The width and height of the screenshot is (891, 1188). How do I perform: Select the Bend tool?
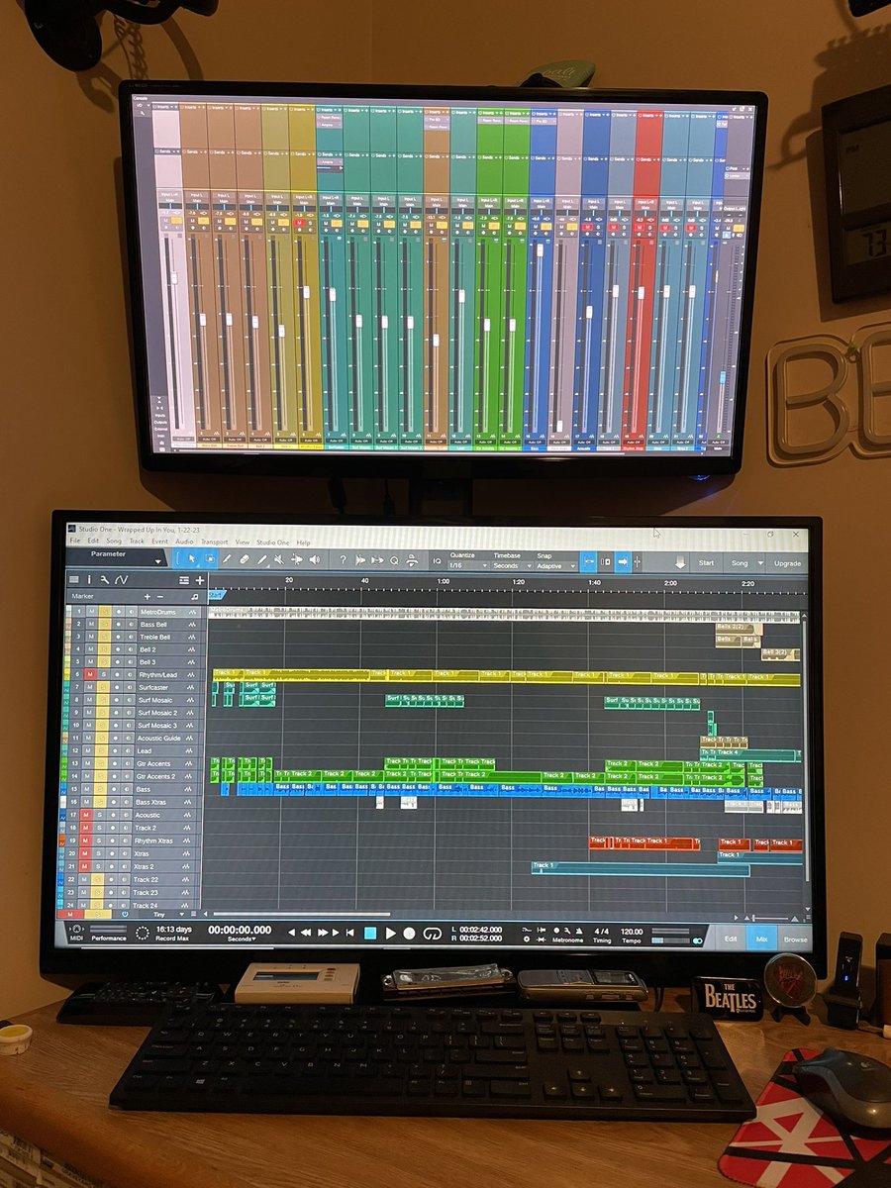click(x=297, y=559)
